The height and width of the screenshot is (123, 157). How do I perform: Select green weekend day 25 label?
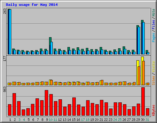120,120
